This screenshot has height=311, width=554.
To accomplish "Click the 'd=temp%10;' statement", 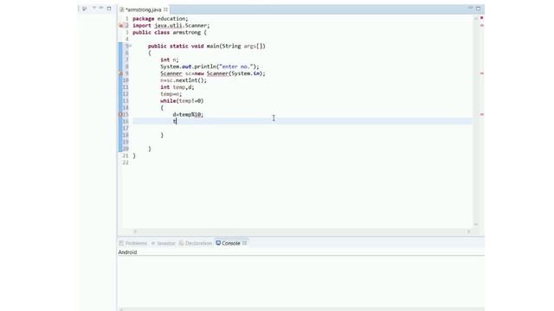I will click(x=188, y=115).
